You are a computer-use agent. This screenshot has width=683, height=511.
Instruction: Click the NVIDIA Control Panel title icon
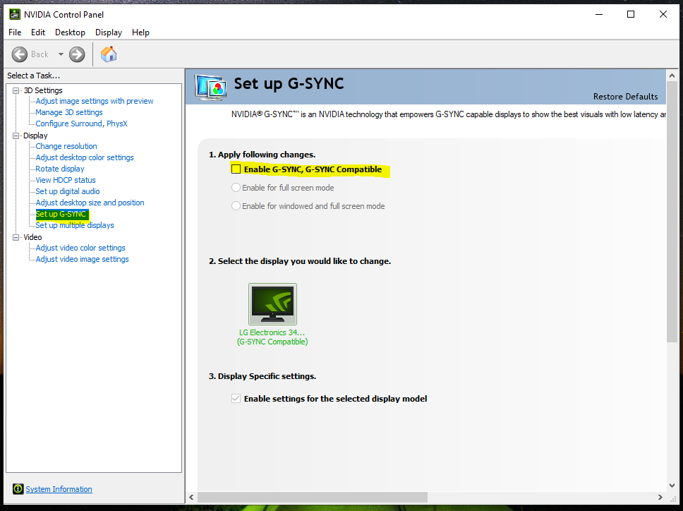coord(14,14)
